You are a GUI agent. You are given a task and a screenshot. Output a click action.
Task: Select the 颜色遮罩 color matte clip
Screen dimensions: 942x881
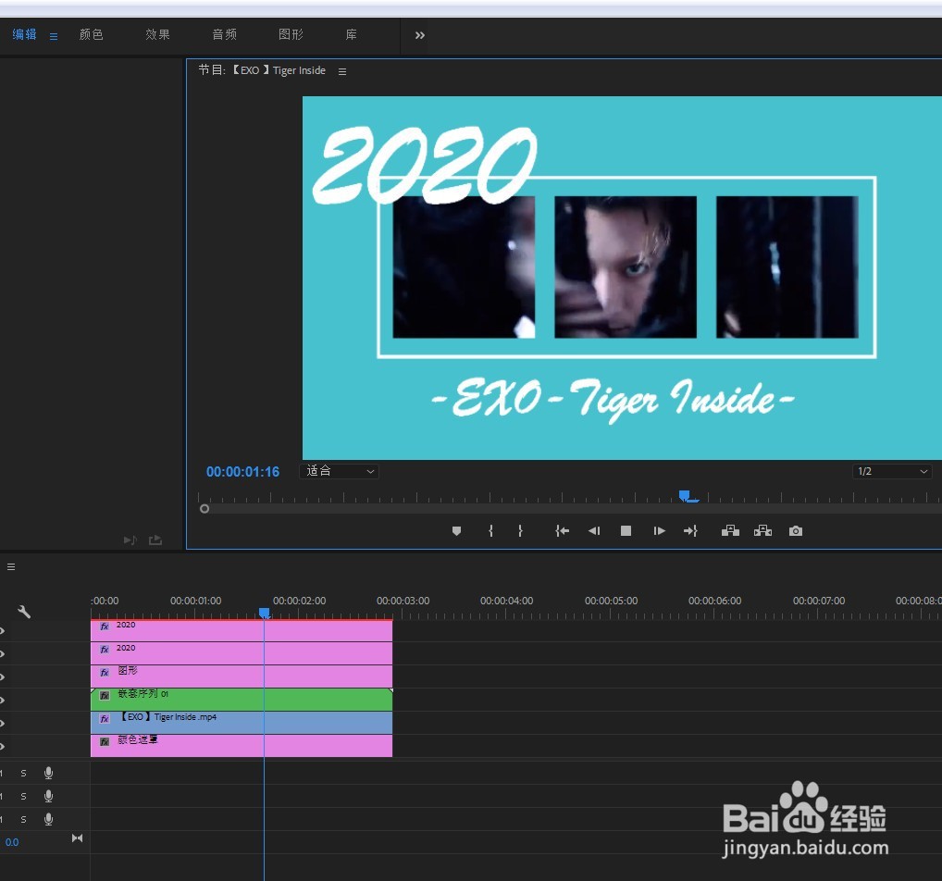pyautogui.click(x=242, y=746)
